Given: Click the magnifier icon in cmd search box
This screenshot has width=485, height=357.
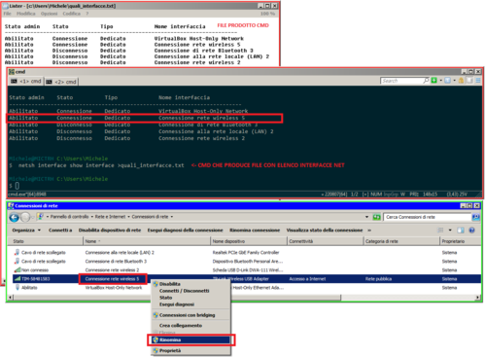Looking at the screenshot, I should (426, 80).
